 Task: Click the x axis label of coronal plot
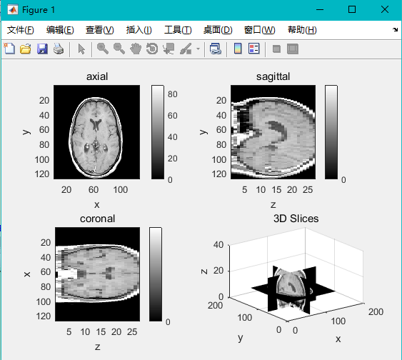(x=27, y=274)
